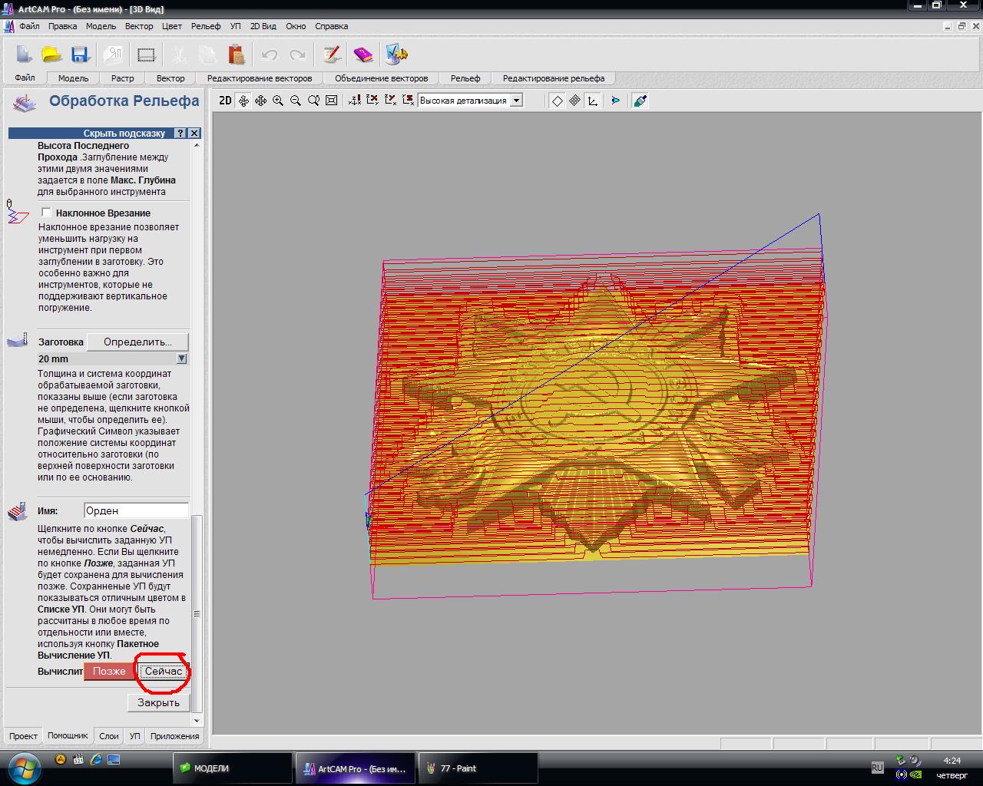
Task: Switch to the Редактирование рельефа tab
Action: [553, 78]
